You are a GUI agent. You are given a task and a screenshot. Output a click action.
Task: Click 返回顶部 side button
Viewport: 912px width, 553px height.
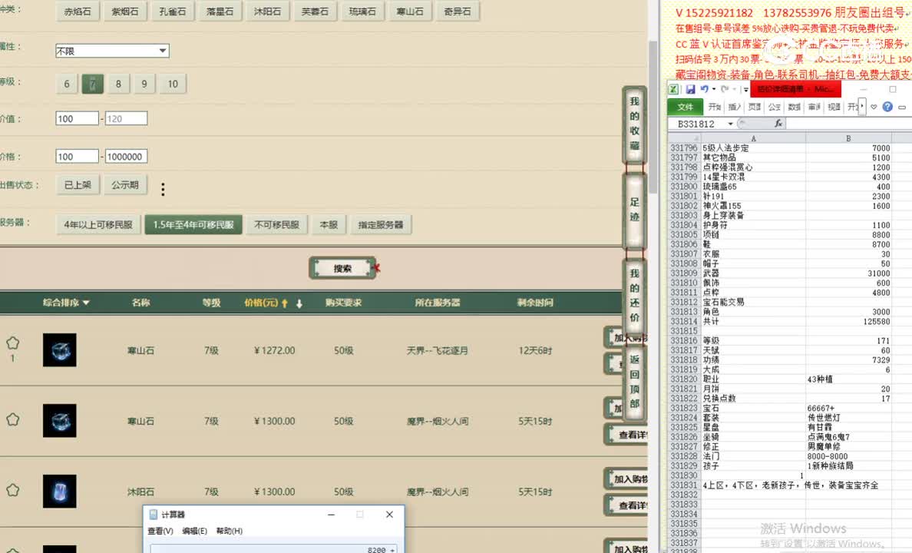coord(635,382)
